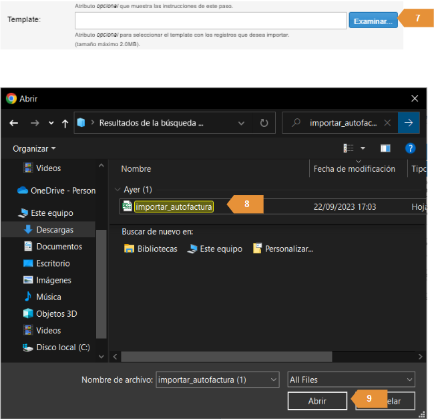Viewport: 436px width, 419px height.
Task: Click the change view layout icon
Action: click(x=348, y=148)
